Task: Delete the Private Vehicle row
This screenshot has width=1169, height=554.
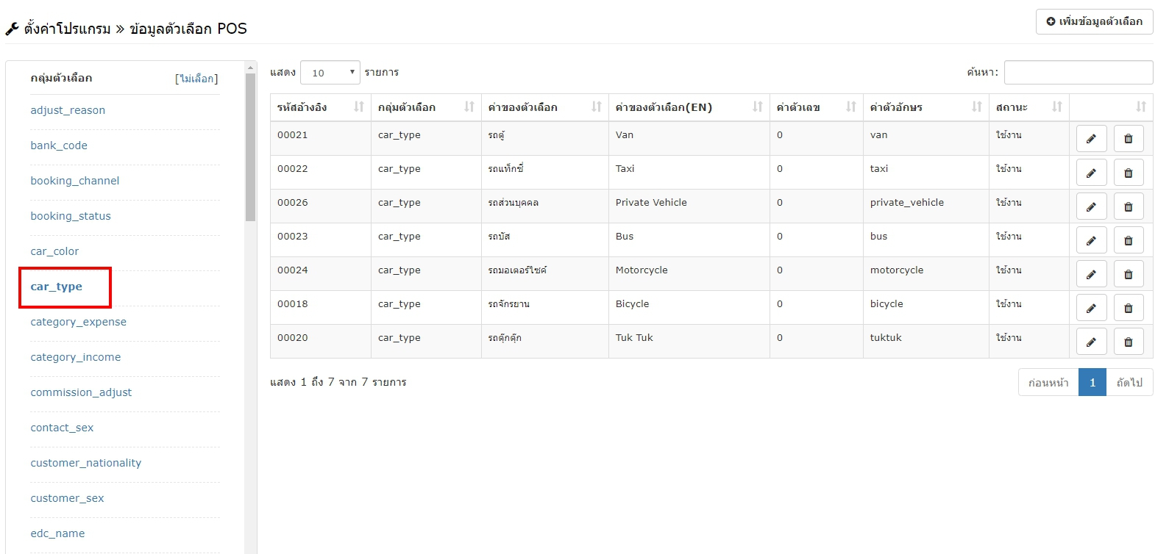Action: (x=1128, y=206)
